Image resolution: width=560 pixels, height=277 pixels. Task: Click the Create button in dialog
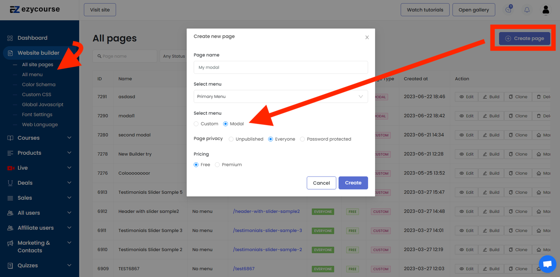(x=353, y=183)
